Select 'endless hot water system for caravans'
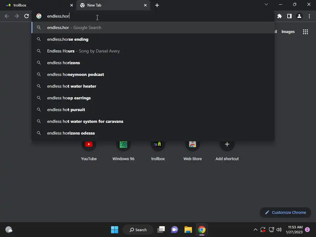Image resolution: width=316 pixels, height=237 pixels. pyautogui.click(x=153, y=121)
